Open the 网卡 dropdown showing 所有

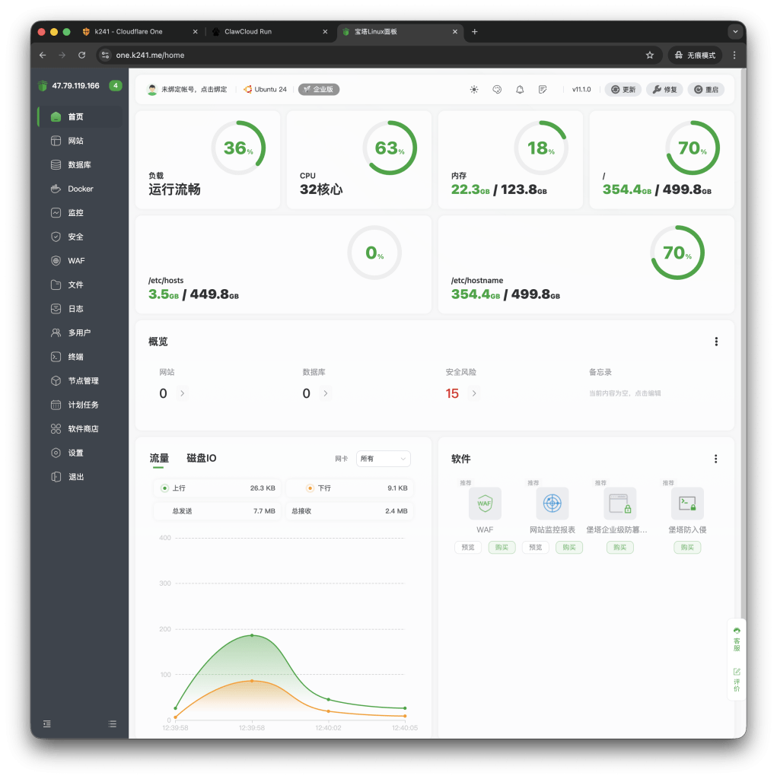[383, 459]
